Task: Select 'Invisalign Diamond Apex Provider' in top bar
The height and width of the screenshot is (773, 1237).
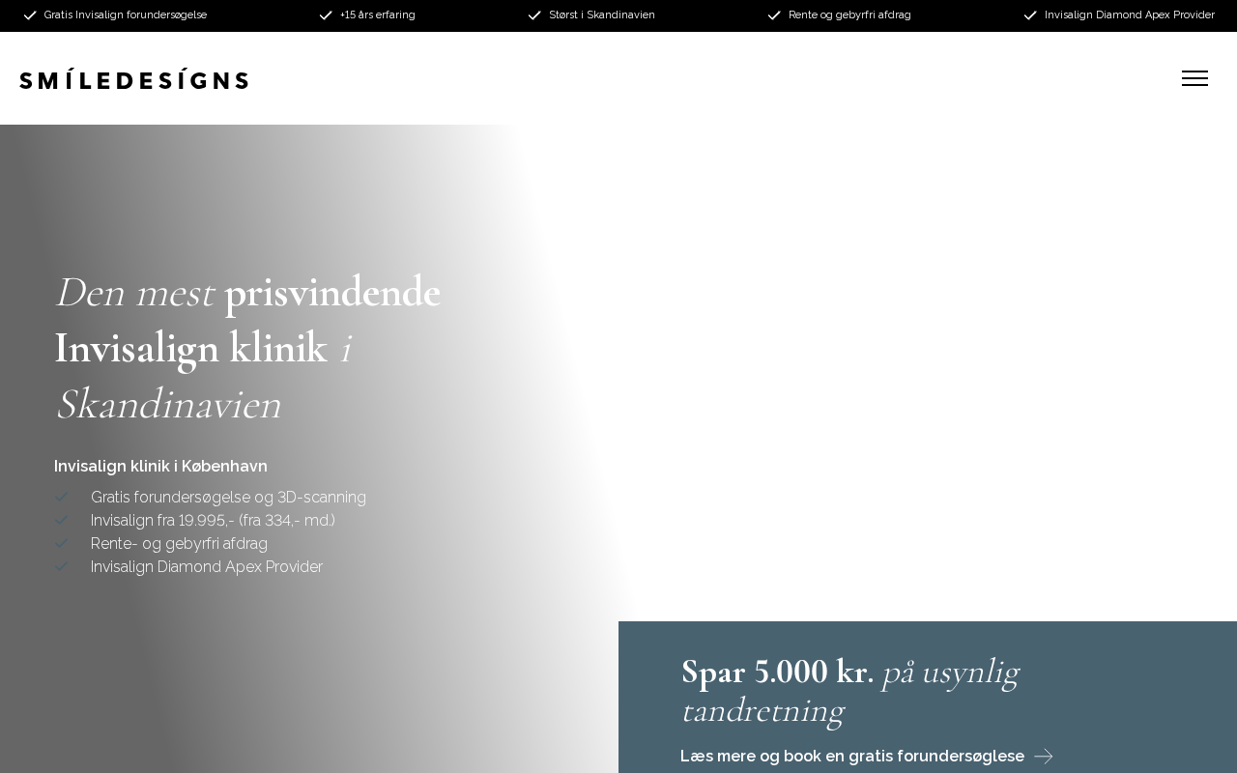Action: (x=1130, y=15)
